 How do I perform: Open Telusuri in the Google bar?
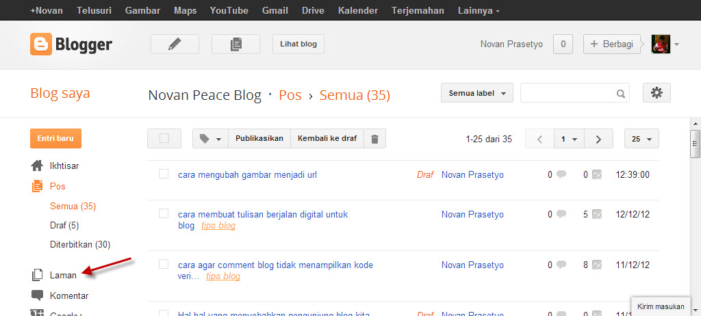(94, 10)
